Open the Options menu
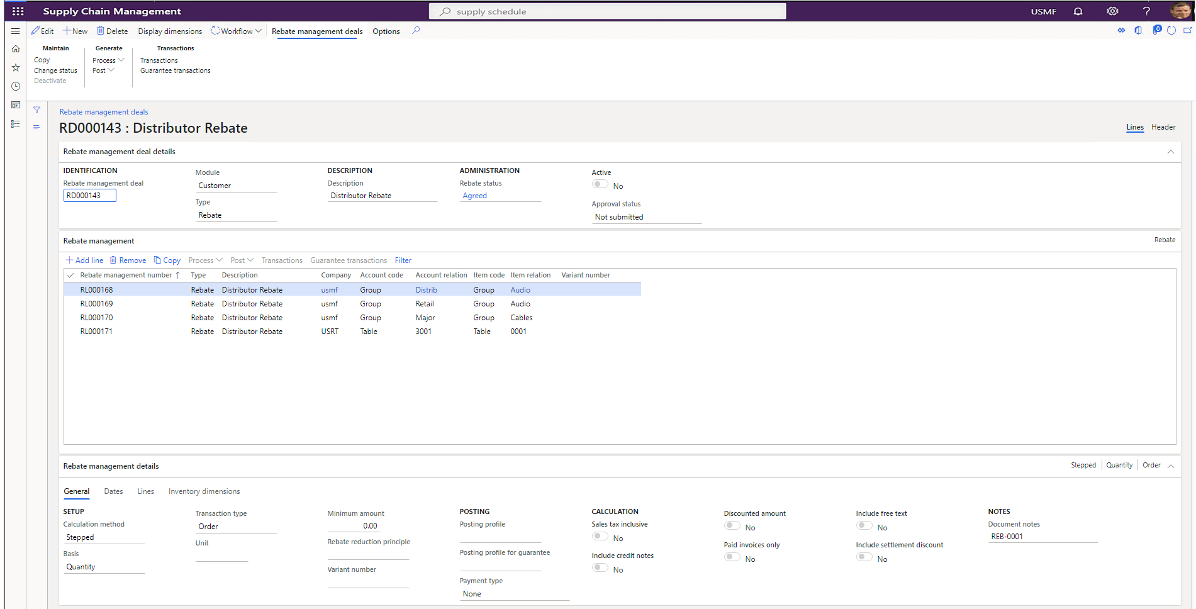The image size is (1196, 609). [x=386, y=31]
